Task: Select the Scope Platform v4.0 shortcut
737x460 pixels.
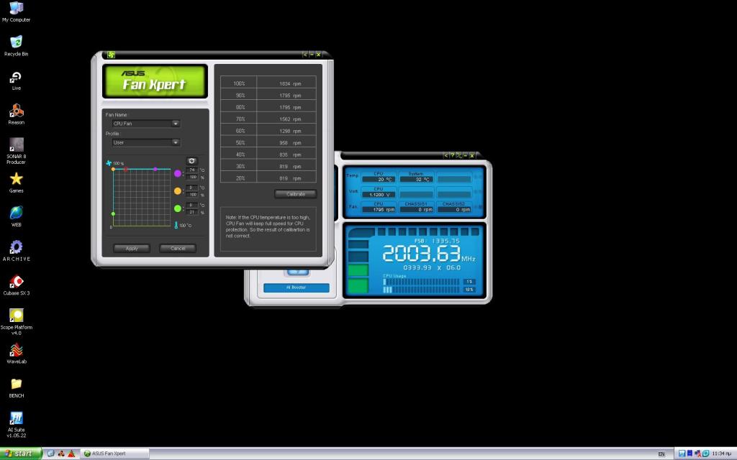Action: pyautogui.click(x=16, y=322)
